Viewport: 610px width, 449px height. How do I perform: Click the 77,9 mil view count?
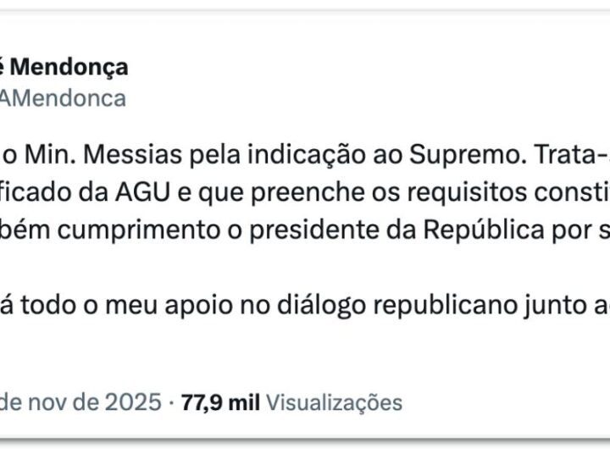tap(215, 401)
